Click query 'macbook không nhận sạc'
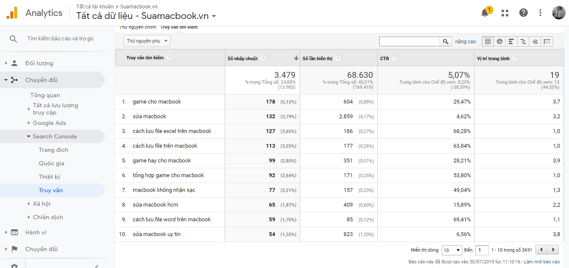Screen dimensions: 569x268 pos(164,190)
